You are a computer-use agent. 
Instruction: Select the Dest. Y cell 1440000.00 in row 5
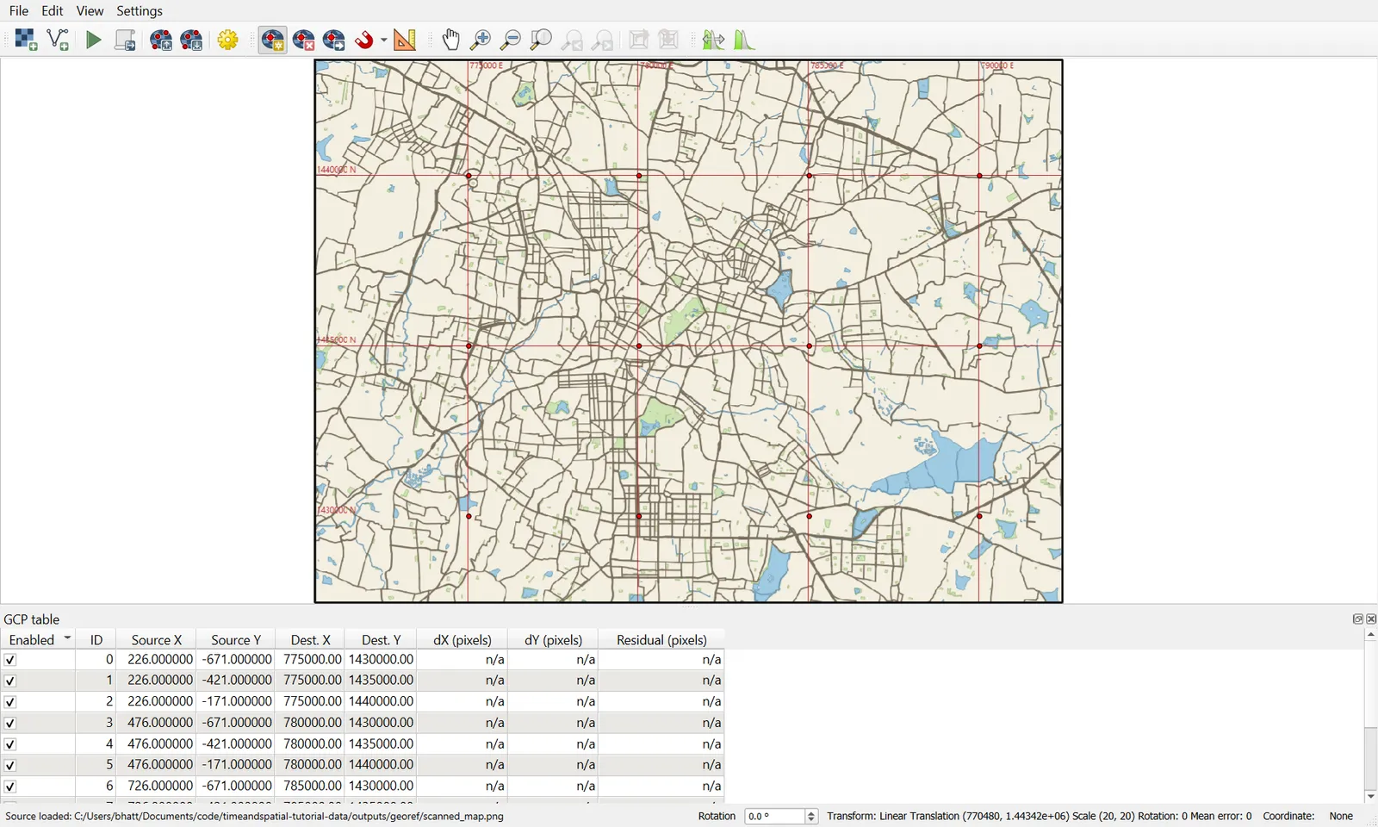381,765
